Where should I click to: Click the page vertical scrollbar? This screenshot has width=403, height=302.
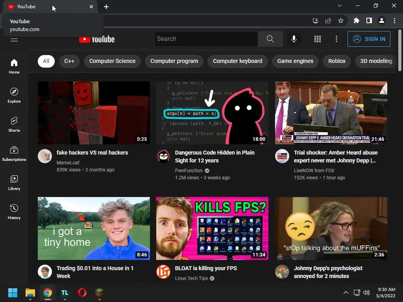point(400,50)
